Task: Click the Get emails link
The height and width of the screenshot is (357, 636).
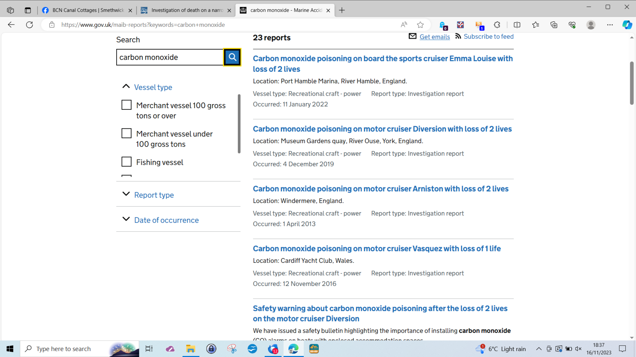Action: (x=434, y=37)
